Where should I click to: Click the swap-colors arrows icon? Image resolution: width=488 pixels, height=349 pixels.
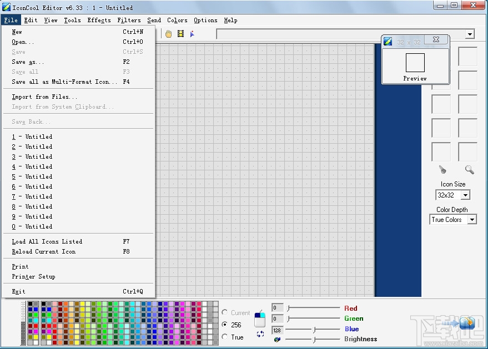[x=260, y=333]
